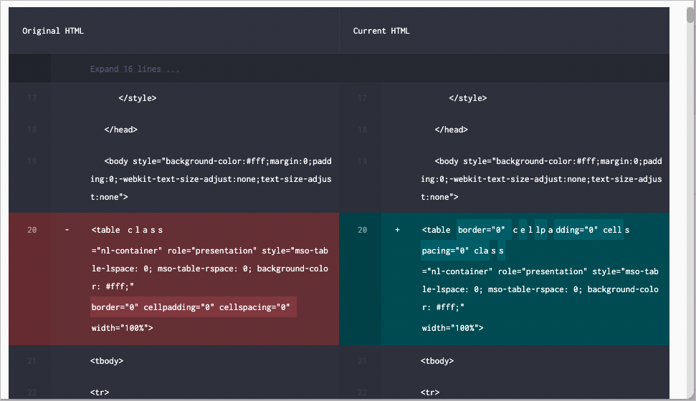696x401 pixels.
Task: Expand the 16 hidden lines
Action: 135,69
